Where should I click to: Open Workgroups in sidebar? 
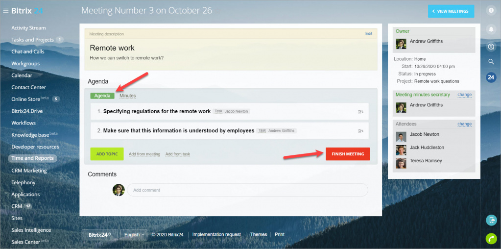(25, 63)
